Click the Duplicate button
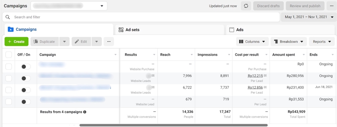This screenshot has height=127, width=337. tap(45, 42)
